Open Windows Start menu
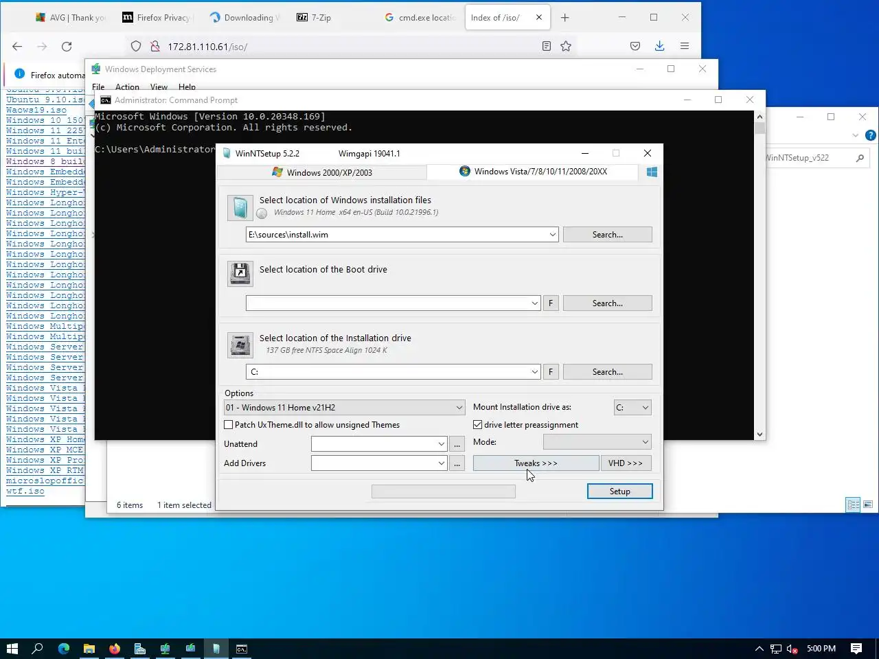This screenshot has height=659, width=879. pos(12,648)
